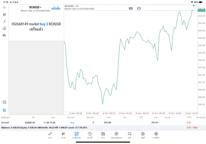The width and height of the screenshot is (206, 144).
Task: Expand the BCHUSD symbol selector
Action: 35,7
